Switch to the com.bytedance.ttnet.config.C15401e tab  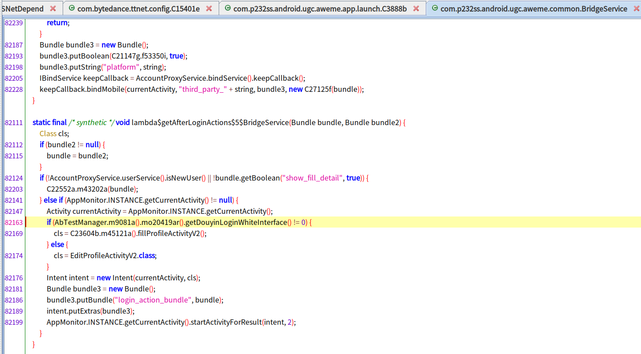138,8
